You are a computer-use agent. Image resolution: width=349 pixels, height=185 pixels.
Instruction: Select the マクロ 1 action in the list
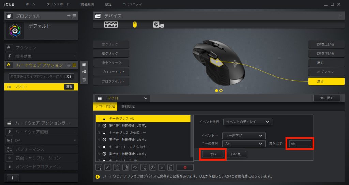point(41,87)
